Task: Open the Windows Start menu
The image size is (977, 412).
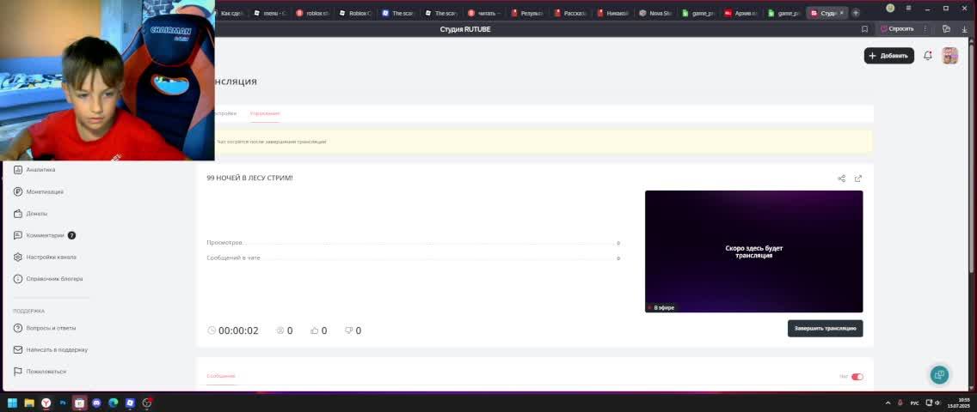Action: coord(12,403)
